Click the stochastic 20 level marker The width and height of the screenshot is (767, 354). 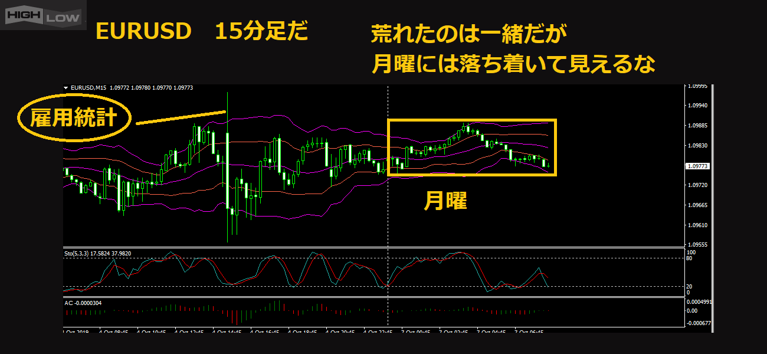point(688,286)
